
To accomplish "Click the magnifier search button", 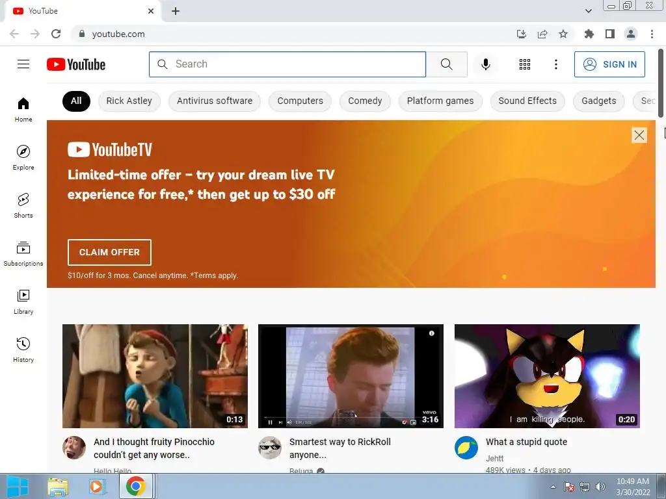I will 446,64.
